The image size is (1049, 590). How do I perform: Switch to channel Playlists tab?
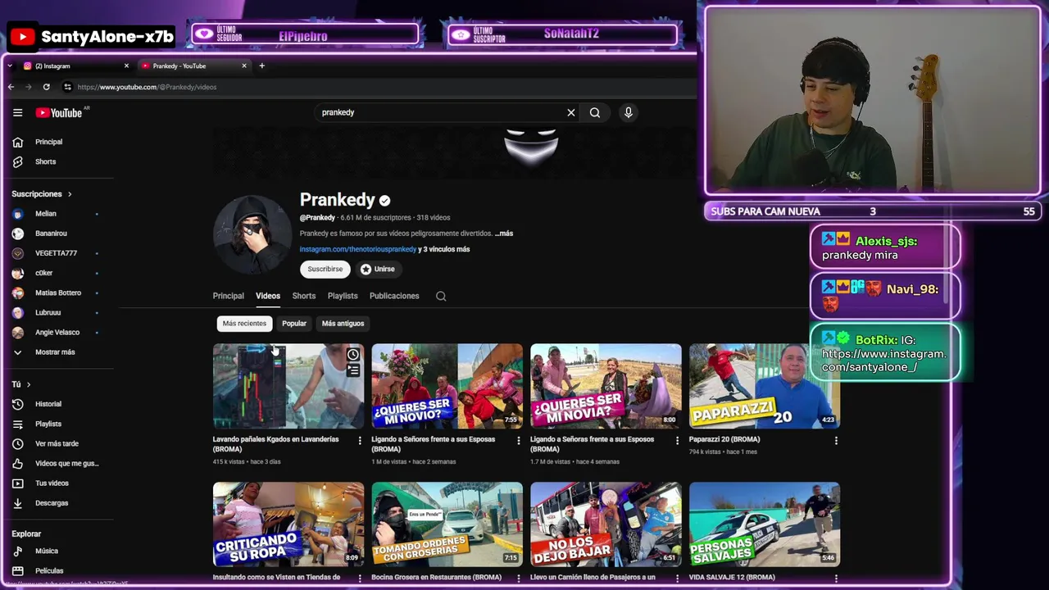click(x=343, y=296)
